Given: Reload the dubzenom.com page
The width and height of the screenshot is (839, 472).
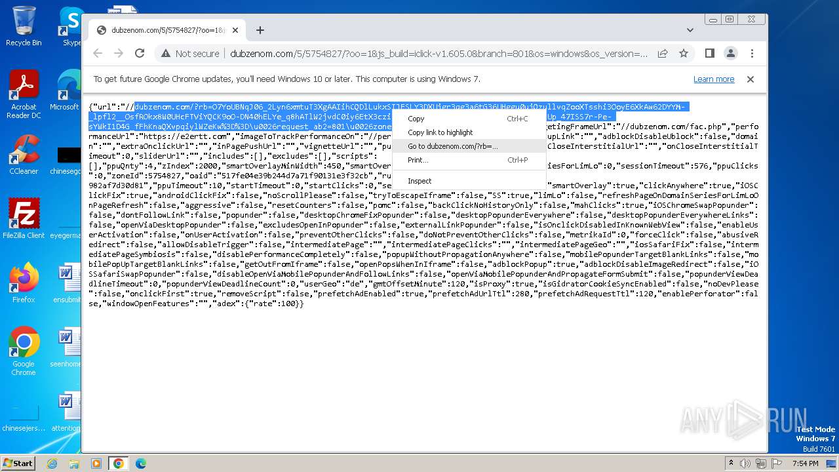Looking at the screenshot, I should (140, 53).
